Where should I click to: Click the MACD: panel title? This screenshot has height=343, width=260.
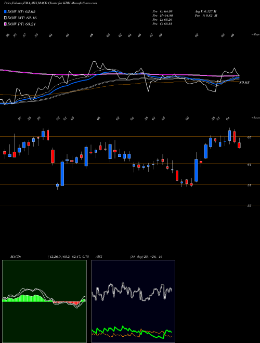(15, 257)
